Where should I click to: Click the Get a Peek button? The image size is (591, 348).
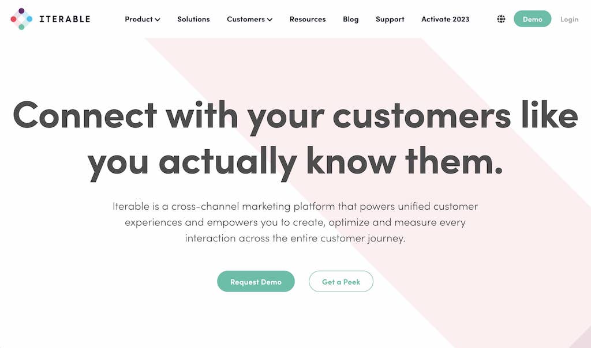tap(341, 281)
